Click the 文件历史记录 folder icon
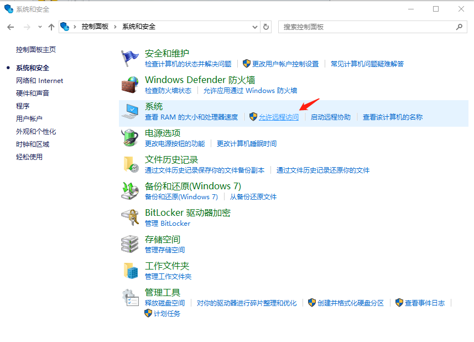The width and height of the screenshot is (474, 342). (x=131, y=164)
